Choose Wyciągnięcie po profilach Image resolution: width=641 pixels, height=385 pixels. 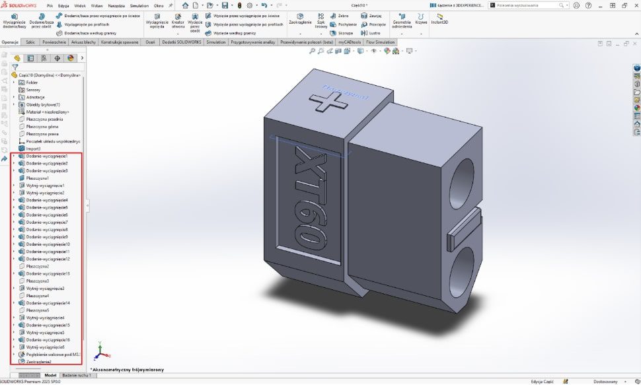[x=82, y=24]
